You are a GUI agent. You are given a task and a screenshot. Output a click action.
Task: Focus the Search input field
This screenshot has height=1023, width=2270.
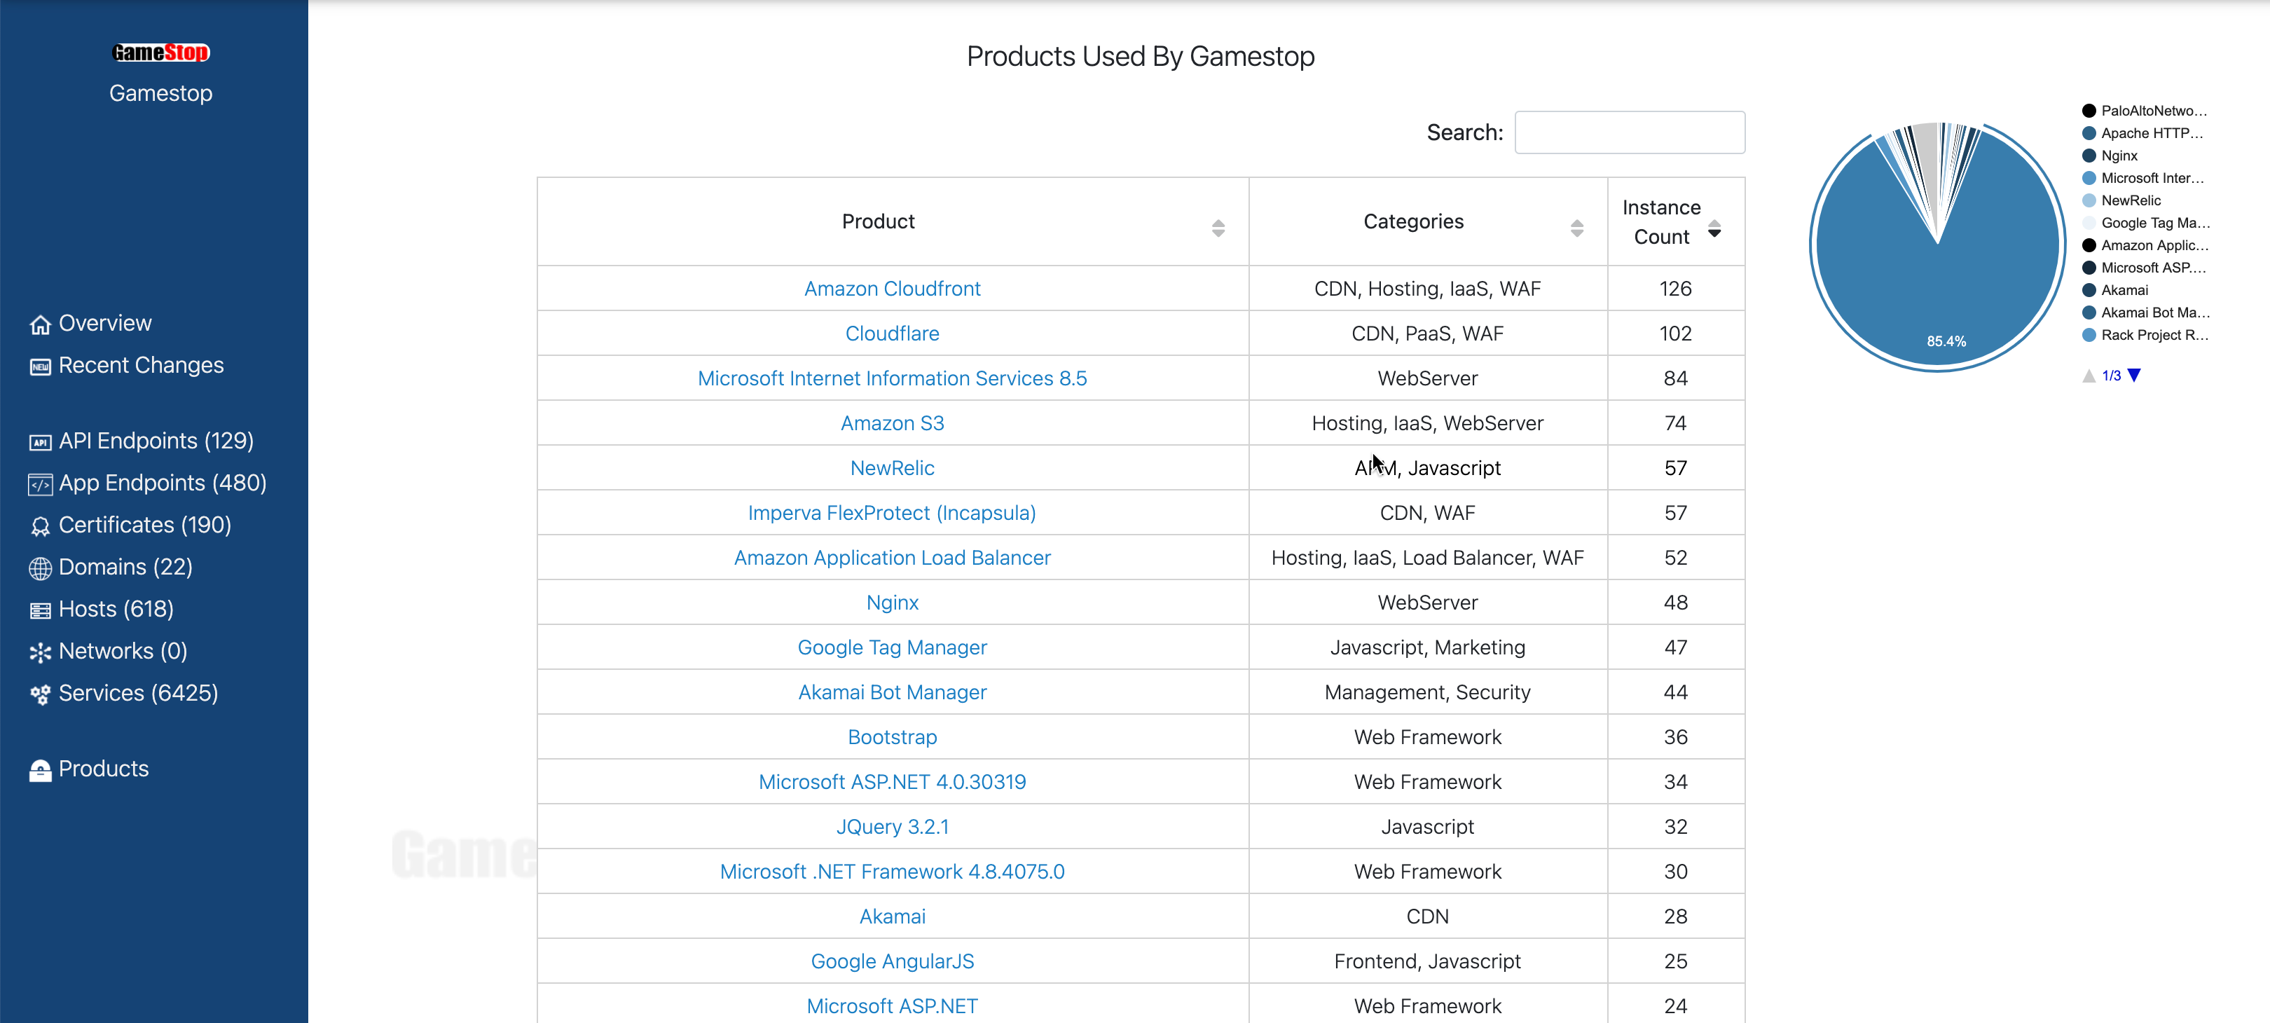1630,132
